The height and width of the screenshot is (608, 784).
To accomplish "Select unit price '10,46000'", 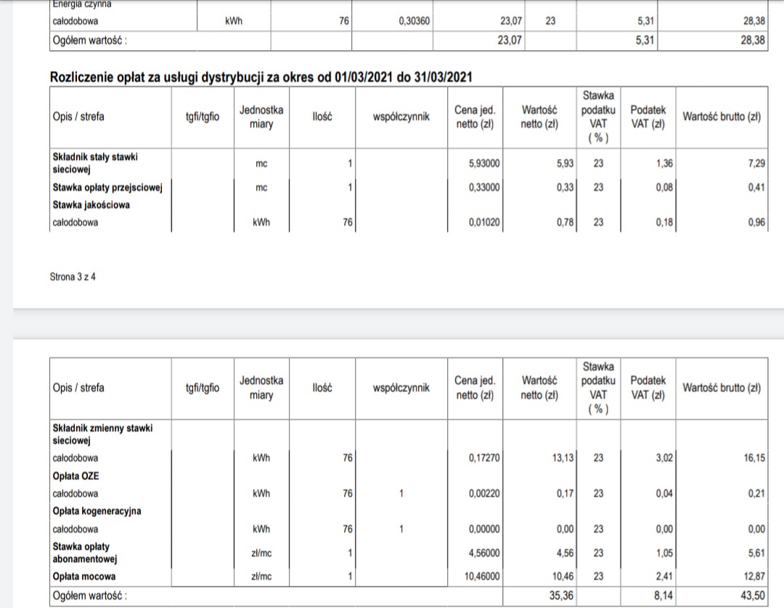I will [482, 577].
